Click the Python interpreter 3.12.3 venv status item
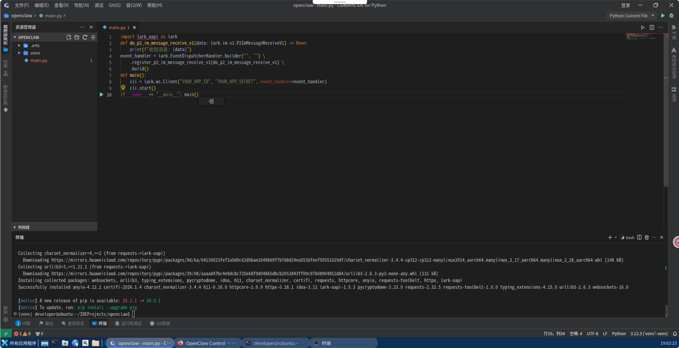679x348 pixels. pyautogui.click(x=649, y=334)
